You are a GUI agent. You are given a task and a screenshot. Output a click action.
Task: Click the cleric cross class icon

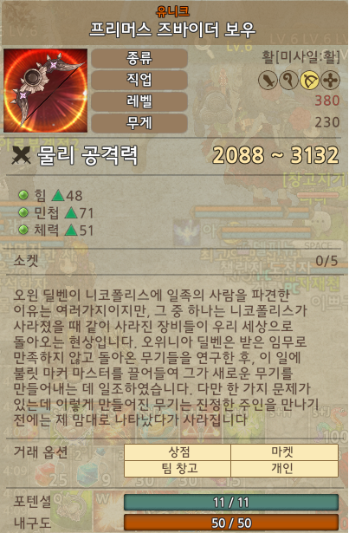click(x=330, y=81)
